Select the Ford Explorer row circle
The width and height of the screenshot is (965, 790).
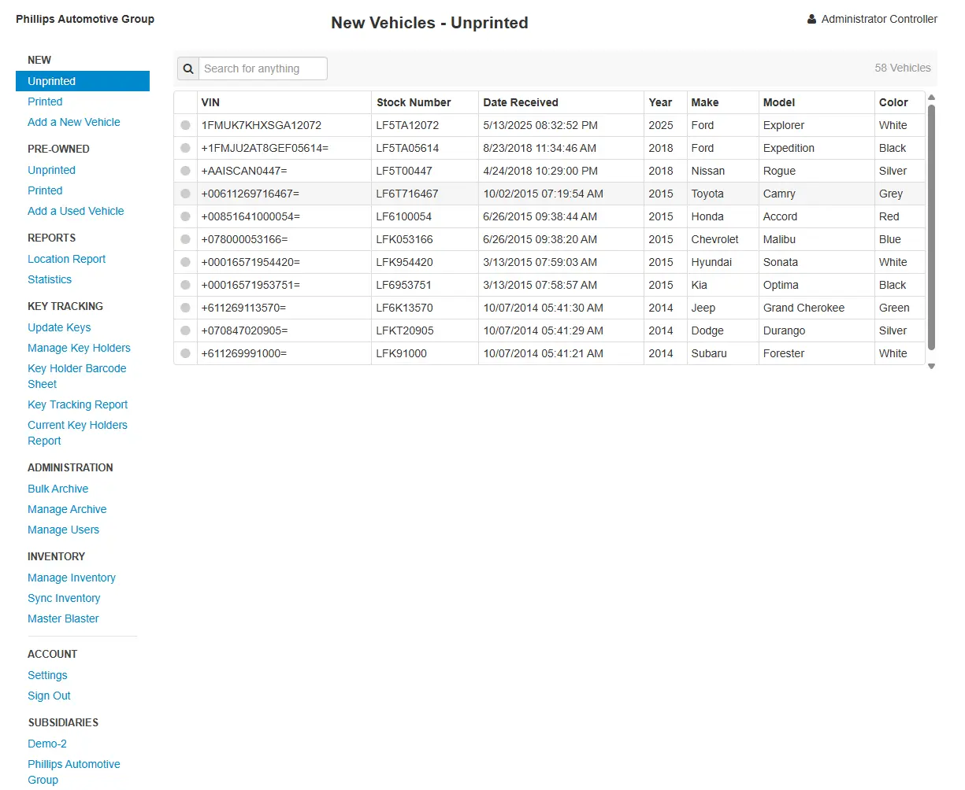[x=185, y=125]
